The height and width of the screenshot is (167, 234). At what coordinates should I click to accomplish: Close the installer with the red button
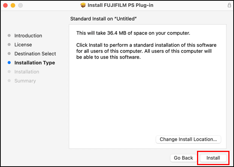click(x=6, y=6)
